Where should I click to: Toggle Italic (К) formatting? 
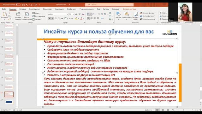(53, 18)
